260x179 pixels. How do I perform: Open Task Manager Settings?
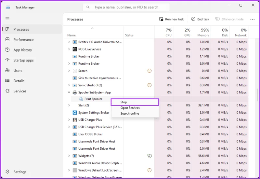(32, 172)
